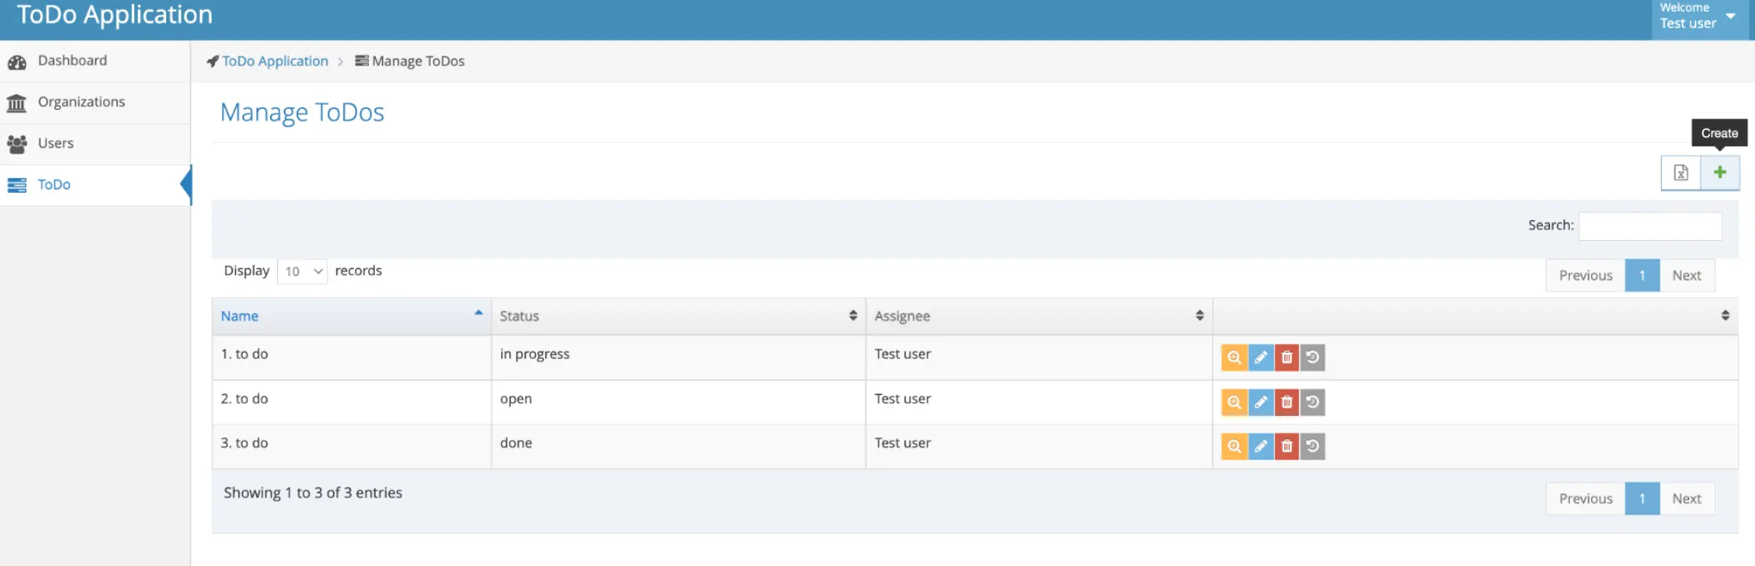Image resolution: width=1755 pixels, height=566 pixels.
Task: Edit the '1. to do' entry
Action: tap(1261, 357)
